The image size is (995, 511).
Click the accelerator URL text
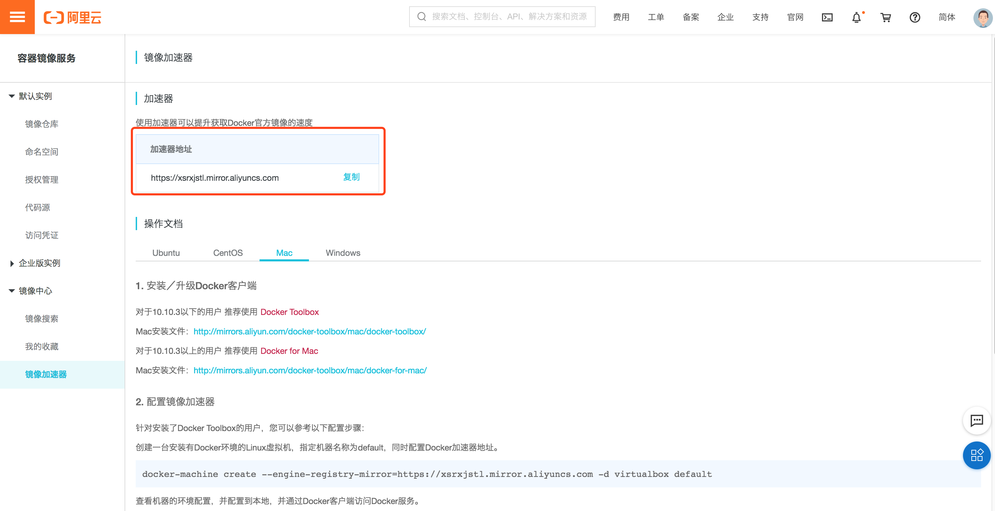tap(215, 178)
